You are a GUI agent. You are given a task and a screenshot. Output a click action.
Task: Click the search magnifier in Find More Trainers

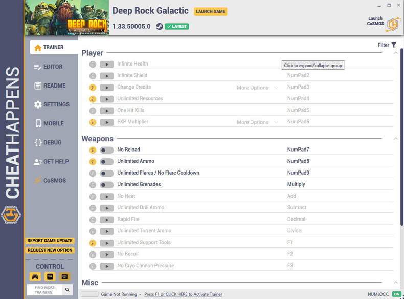tap(67, 290)
